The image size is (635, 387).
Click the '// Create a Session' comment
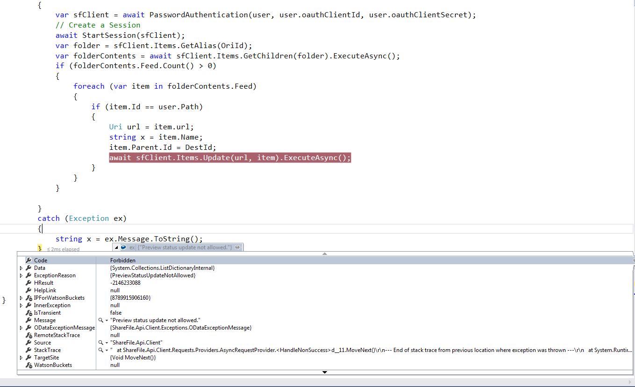(x=98, y=25)
